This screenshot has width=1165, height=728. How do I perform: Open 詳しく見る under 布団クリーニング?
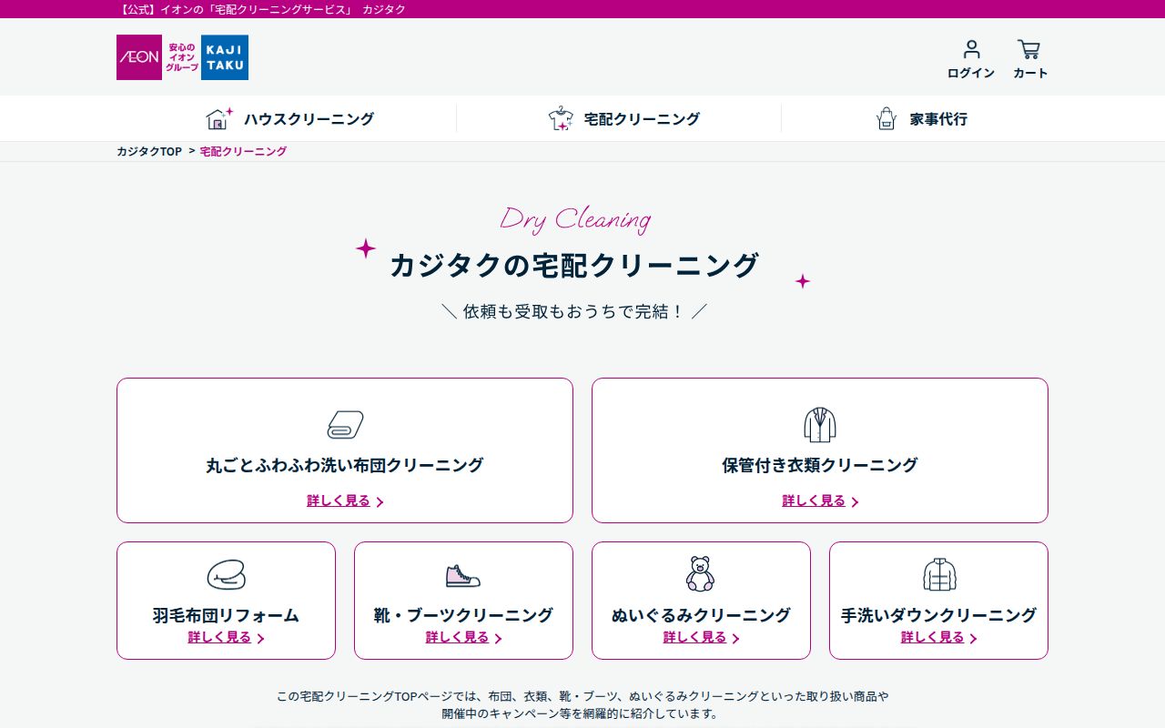pyautogui.click(x=338, y=500)
